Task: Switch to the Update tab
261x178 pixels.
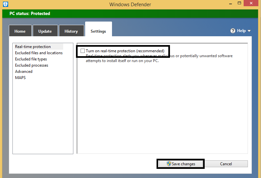Action: coord(45,31)
